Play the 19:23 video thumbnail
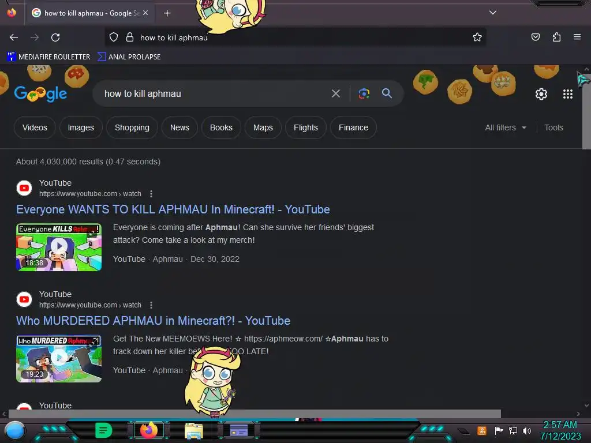This screenshot has width=591, height=443. tap(59, 358)
